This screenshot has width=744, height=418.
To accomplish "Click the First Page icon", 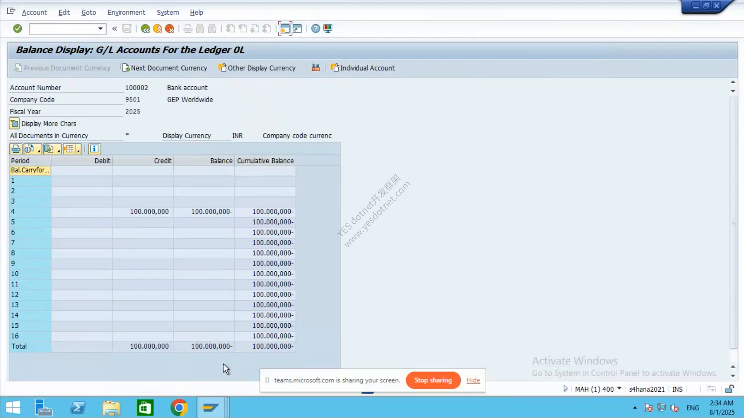I will tap(231, 29).
